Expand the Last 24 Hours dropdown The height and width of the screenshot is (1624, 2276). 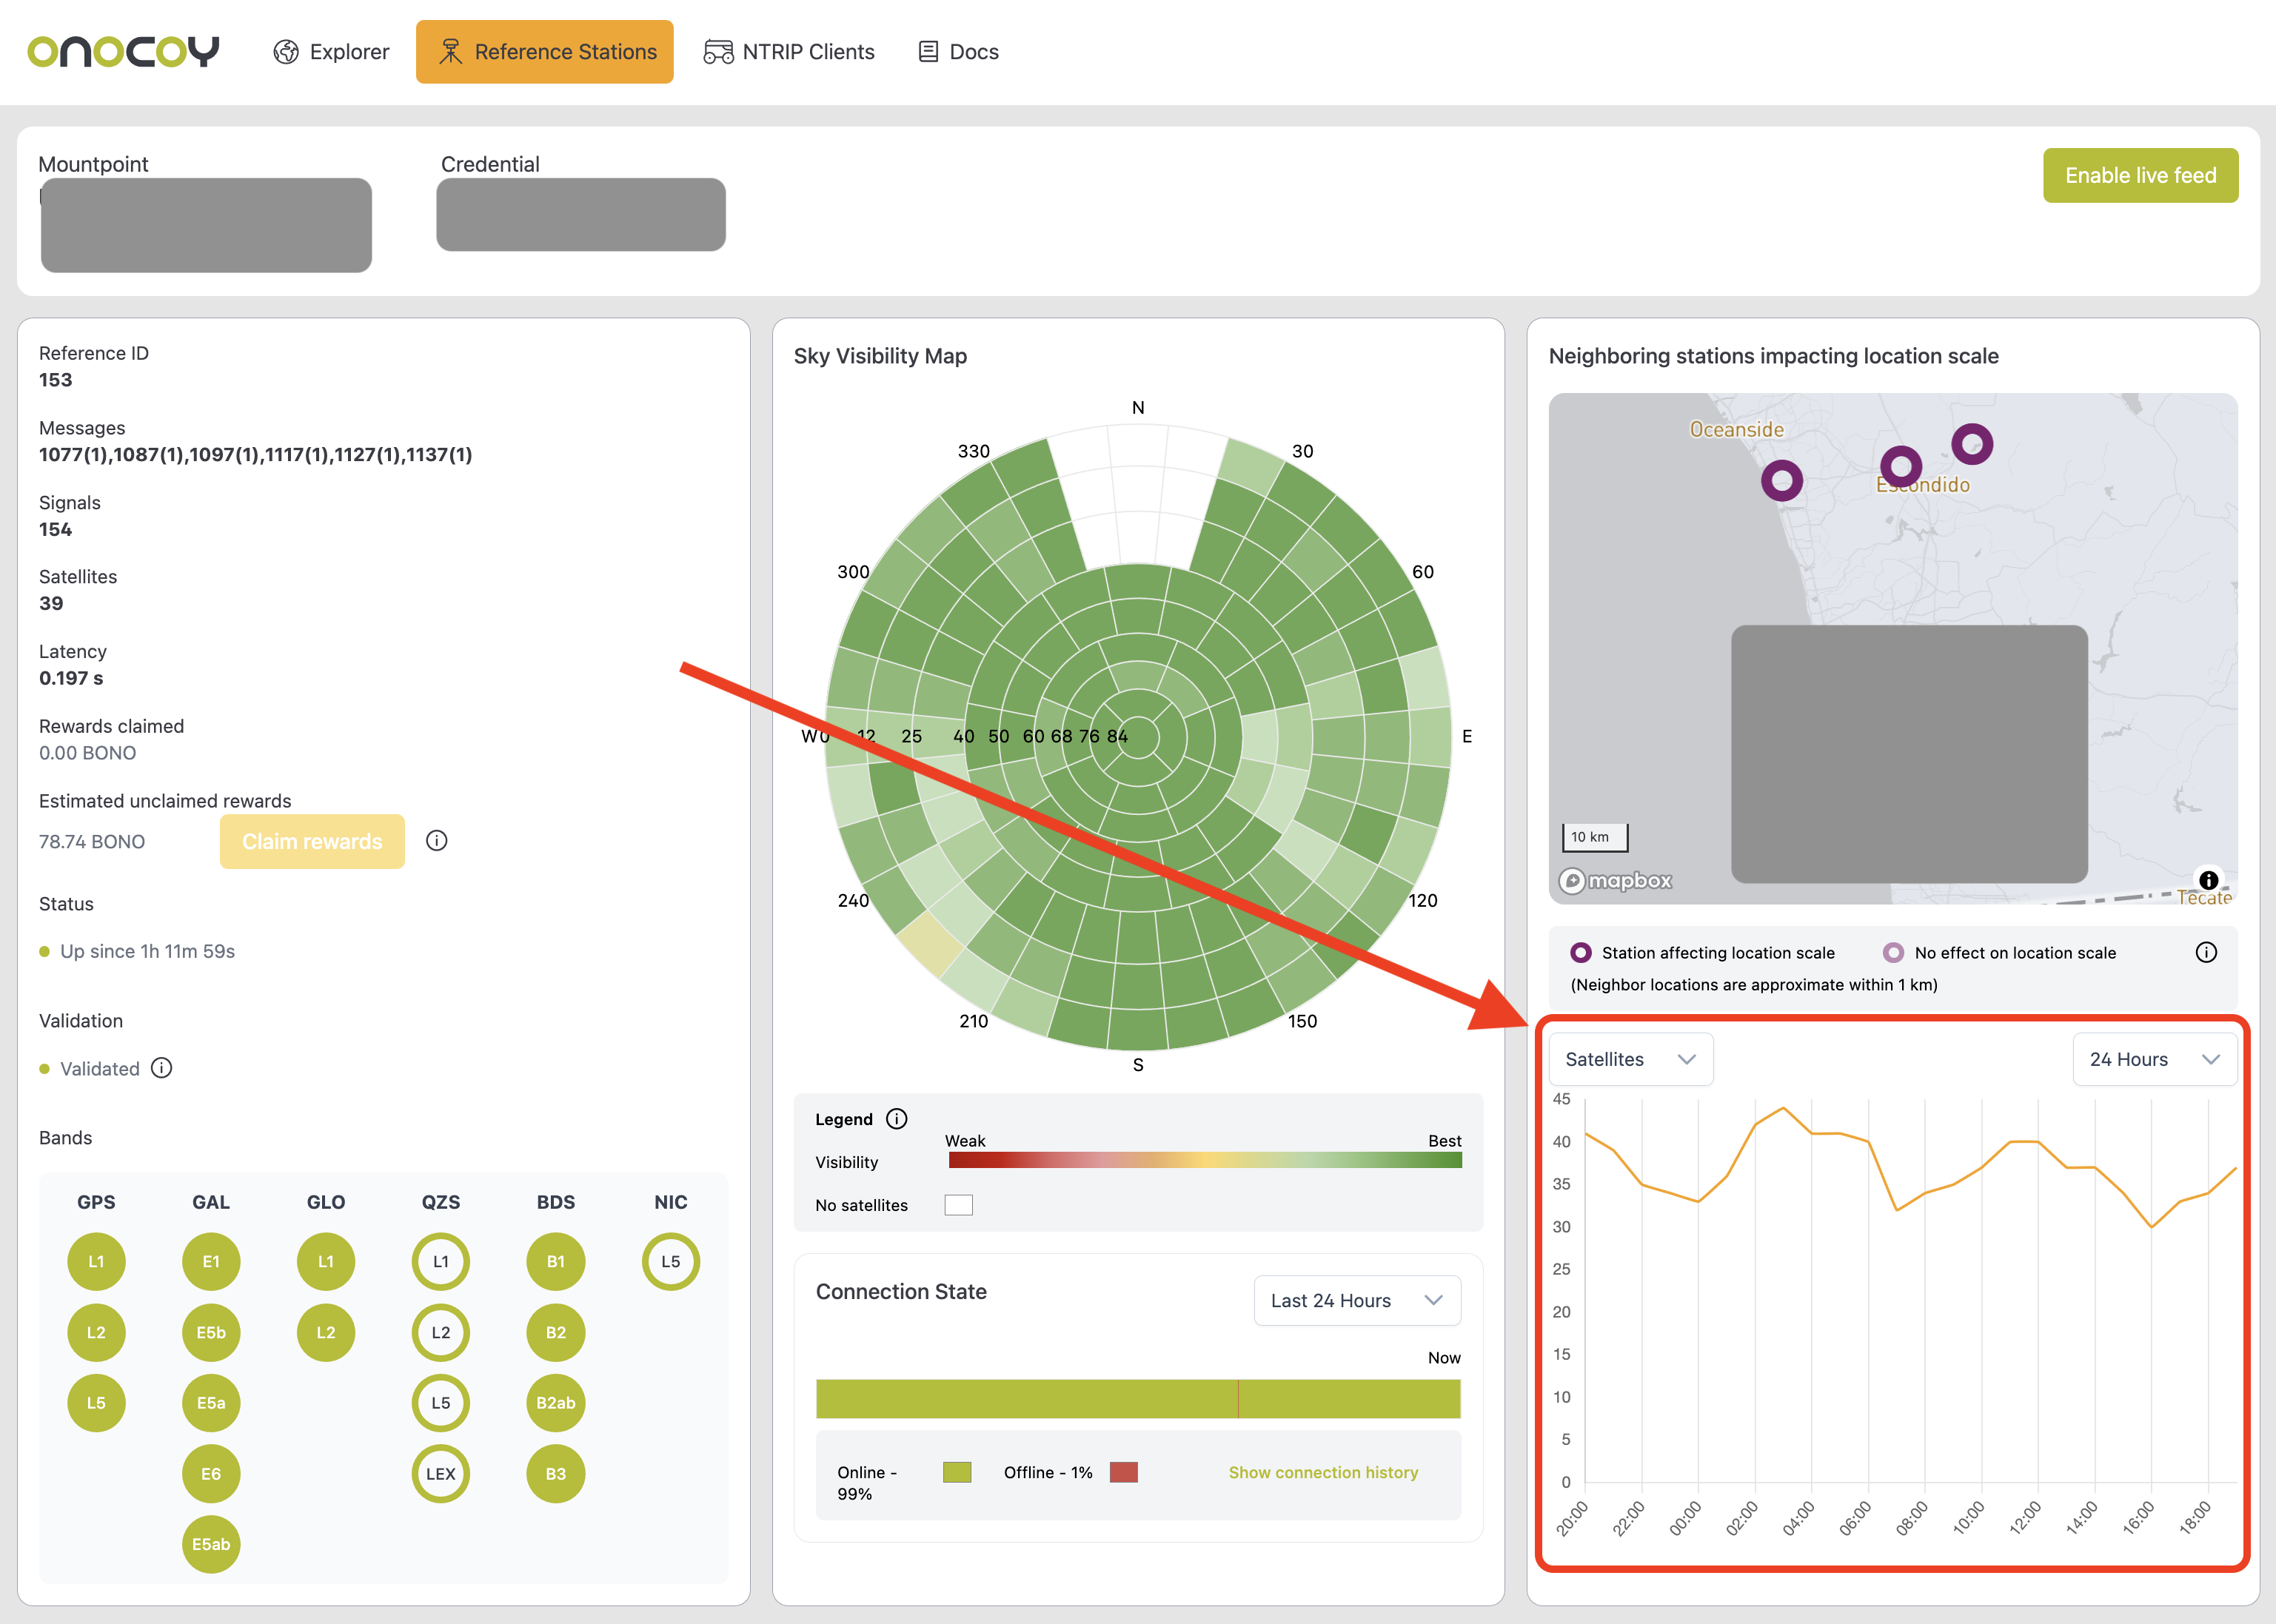tap(1356, 1300)
